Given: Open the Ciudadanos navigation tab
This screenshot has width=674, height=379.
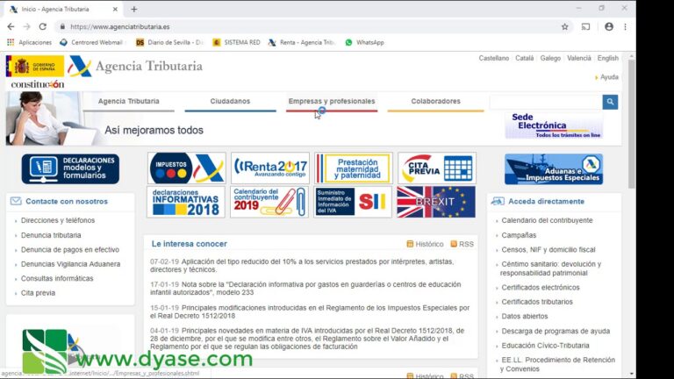Looking at the screenshot, I should pos(230,102).
